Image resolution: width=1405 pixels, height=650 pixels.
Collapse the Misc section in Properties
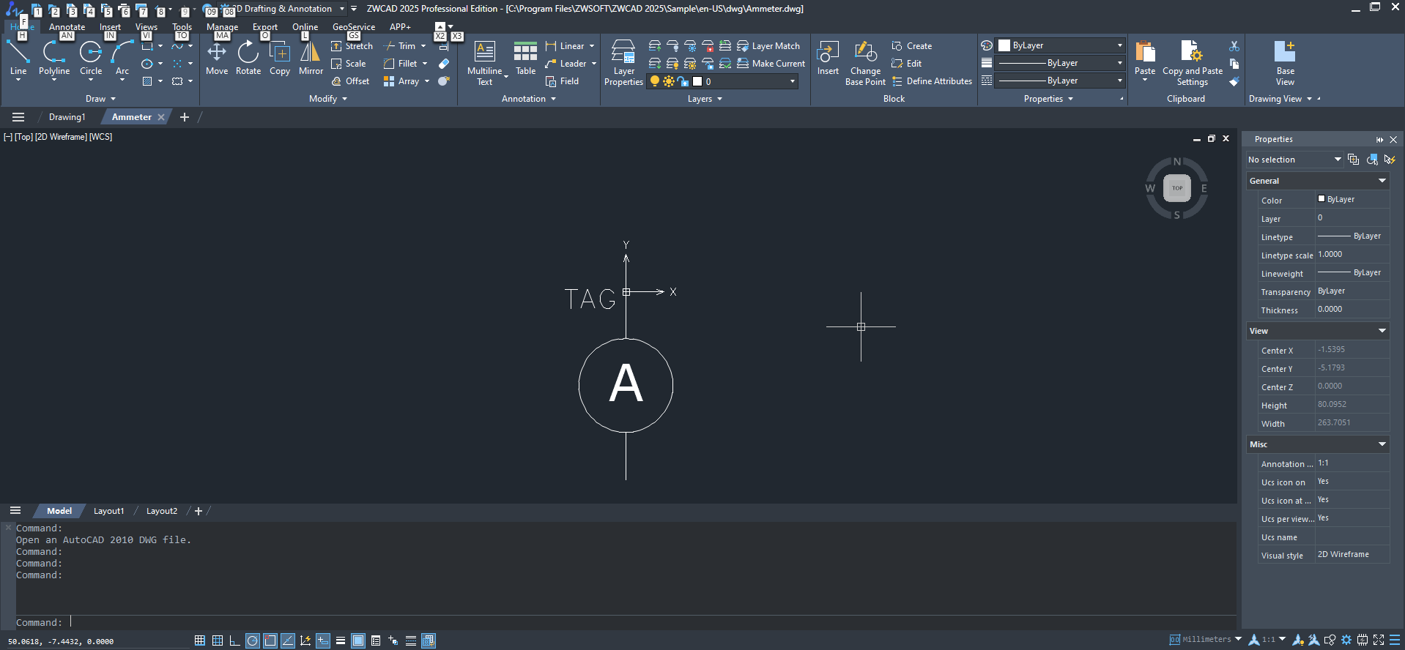pos(1382,444)
